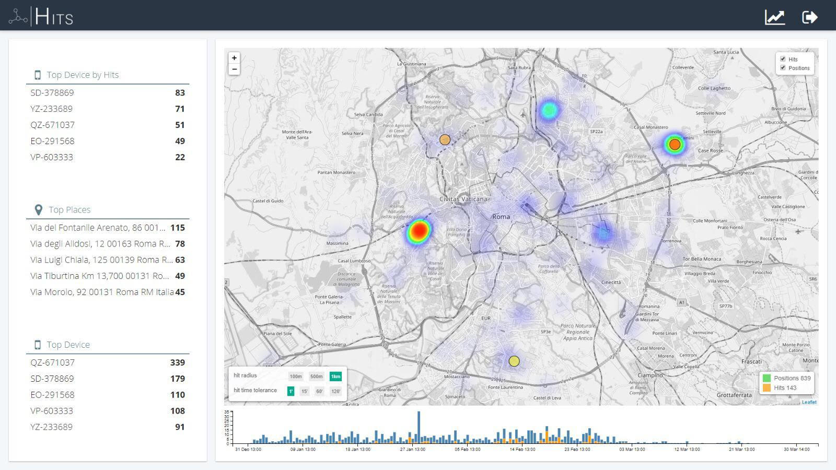This screenshot has width=836, height=470.
Task: Set hit radius to 100m
Action: (296, 376)
